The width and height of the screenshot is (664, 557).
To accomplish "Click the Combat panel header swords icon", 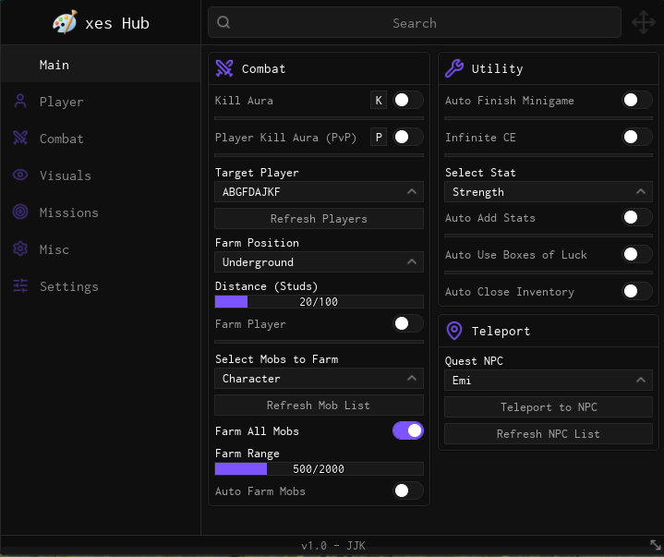I will (224, 68).
